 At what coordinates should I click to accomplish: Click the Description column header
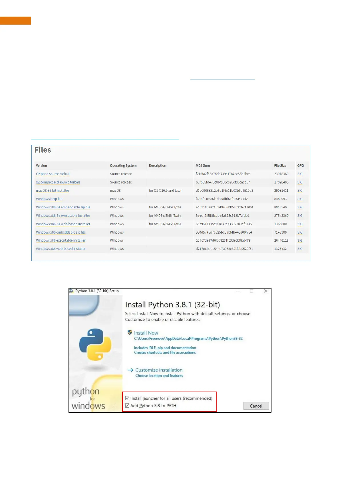[157, 165]
